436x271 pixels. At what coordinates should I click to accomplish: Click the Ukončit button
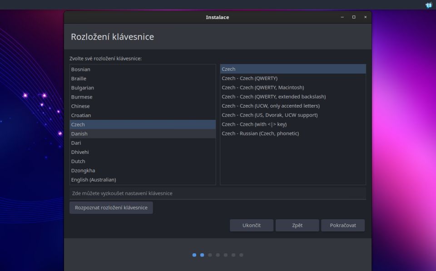(251, 226)
